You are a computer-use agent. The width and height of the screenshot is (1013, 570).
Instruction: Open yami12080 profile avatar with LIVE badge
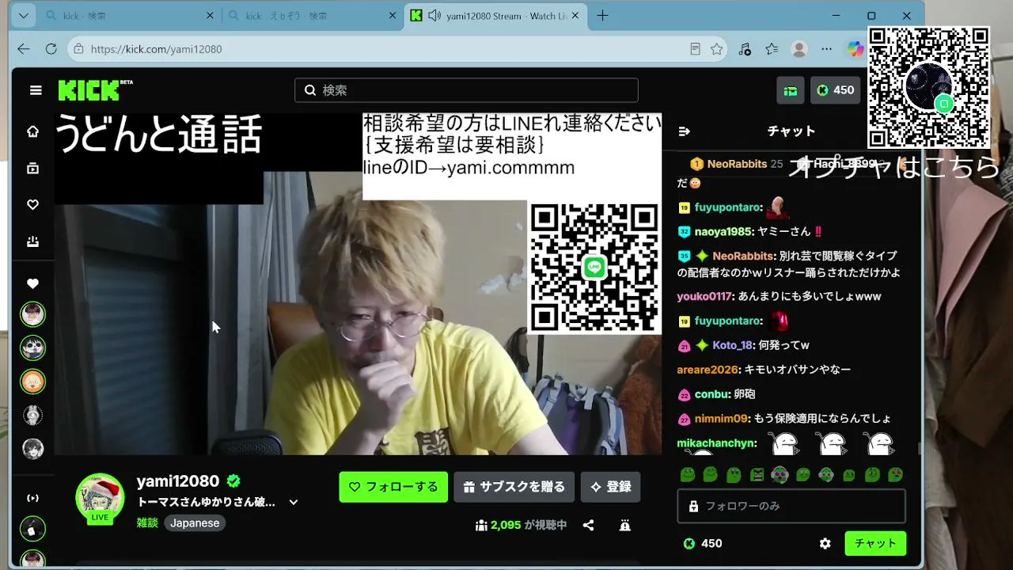click(x=100, y=499)
